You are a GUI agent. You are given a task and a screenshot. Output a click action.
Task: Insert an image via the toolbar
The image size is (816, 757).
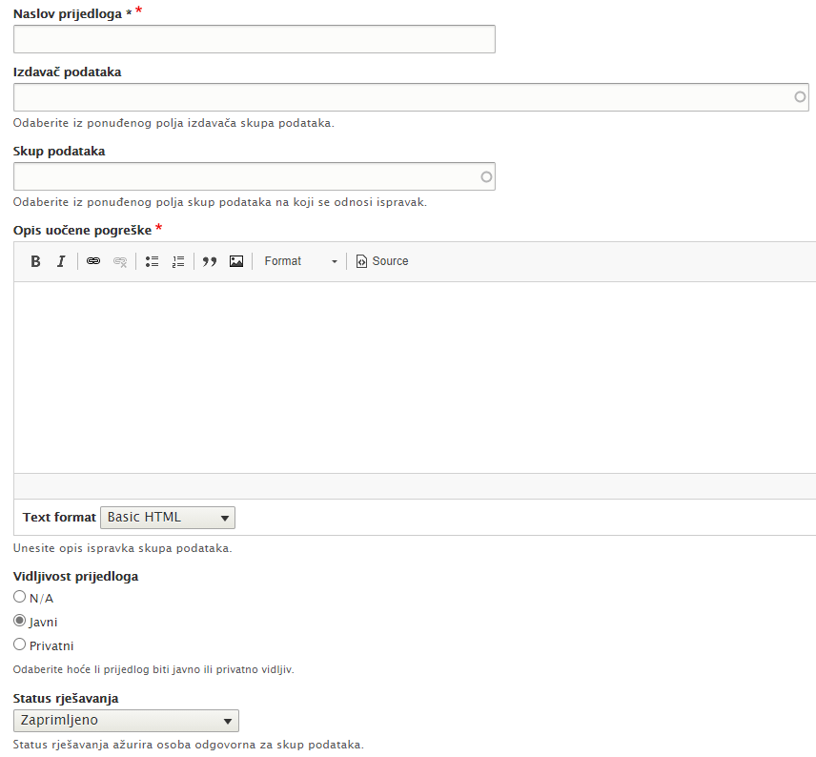(x=236, y=261)
